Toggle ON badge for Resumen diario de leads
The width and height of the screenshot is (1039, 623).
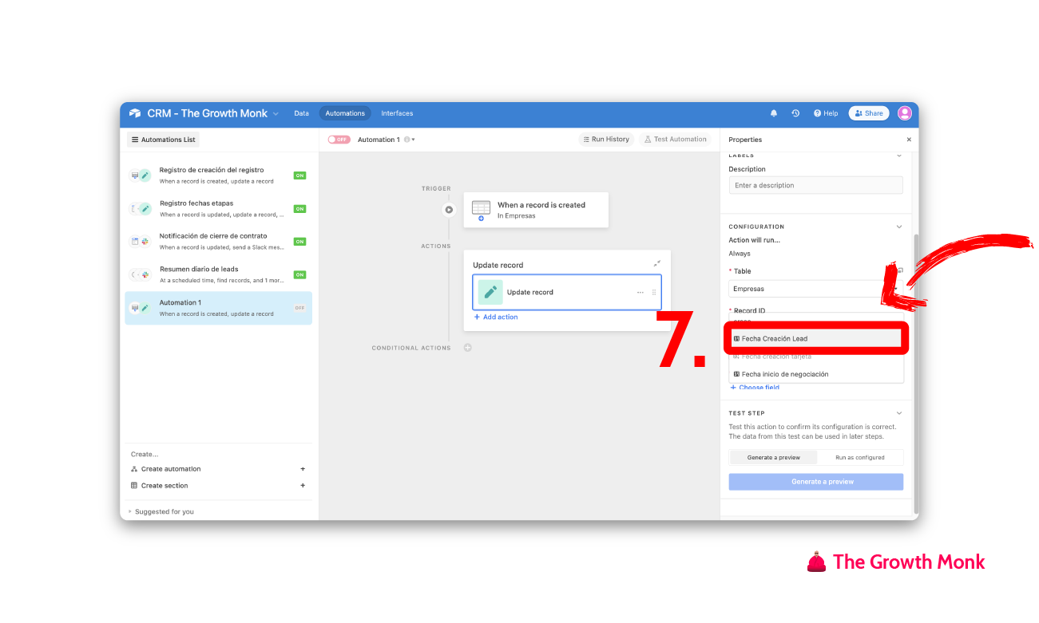point(299,275)
